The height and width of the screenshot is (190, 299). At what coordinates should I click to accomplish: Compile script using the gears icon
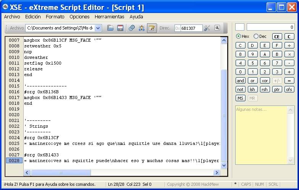(x=132, y=28)
